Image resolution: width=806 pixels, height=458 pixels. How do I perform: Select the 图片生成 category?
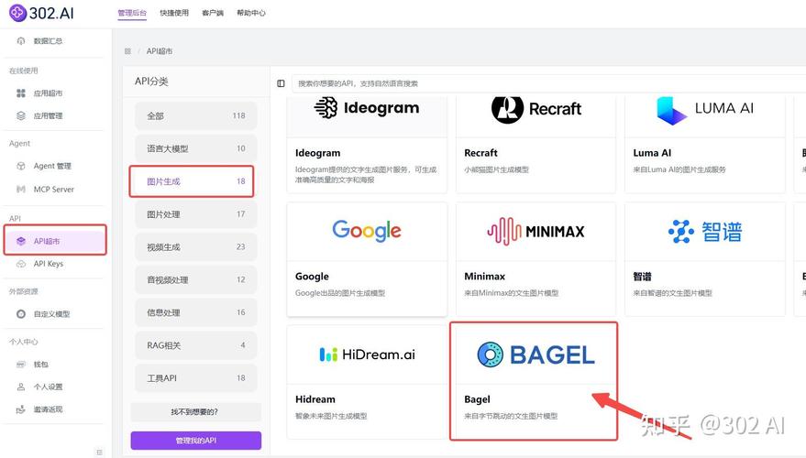[x=196, y=181]
